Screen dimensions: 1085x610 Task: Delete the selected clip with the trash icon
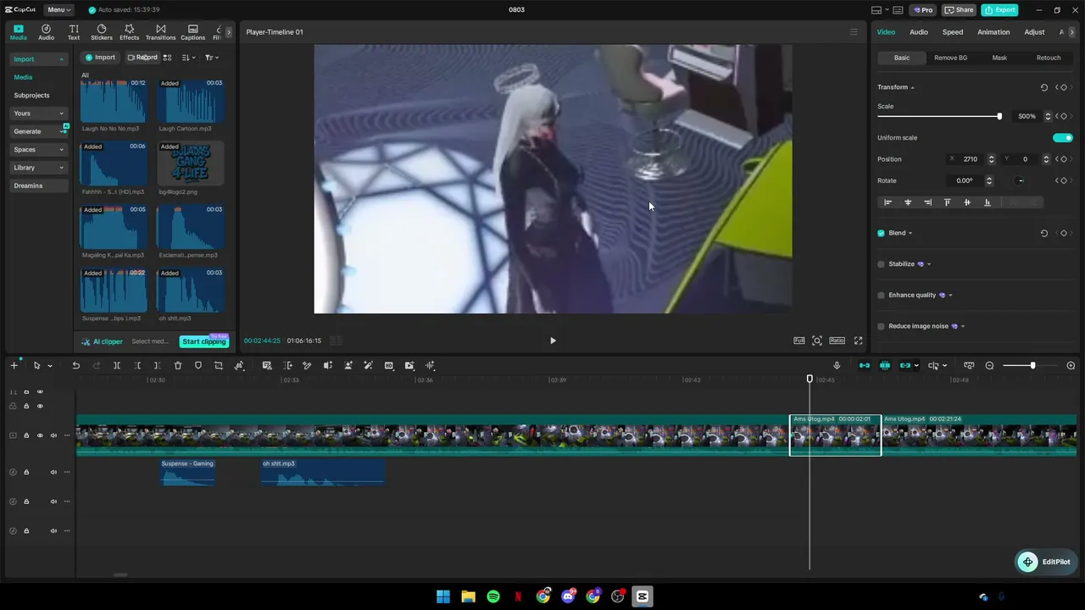coord(178,365)
